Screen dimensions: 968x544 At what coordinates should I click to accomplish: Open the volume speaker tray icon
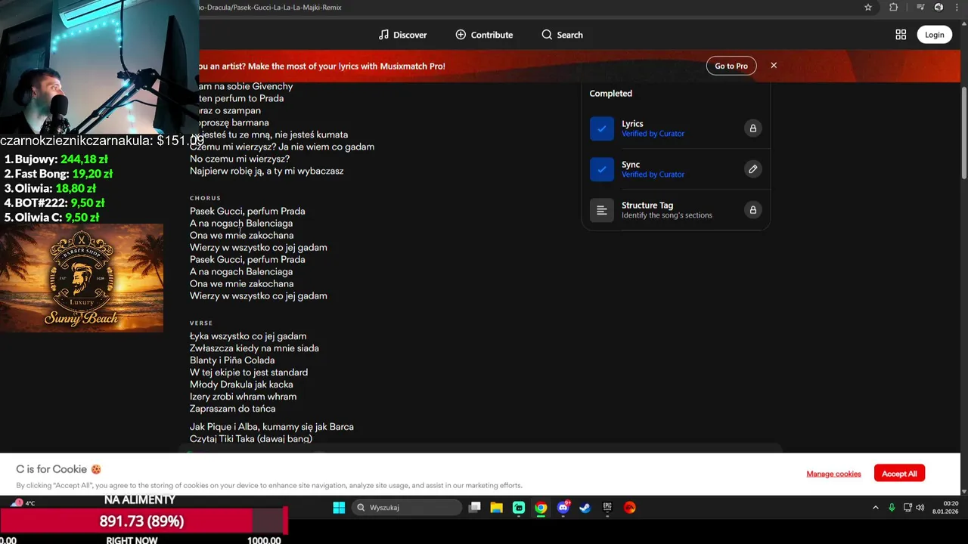[920, 508]
